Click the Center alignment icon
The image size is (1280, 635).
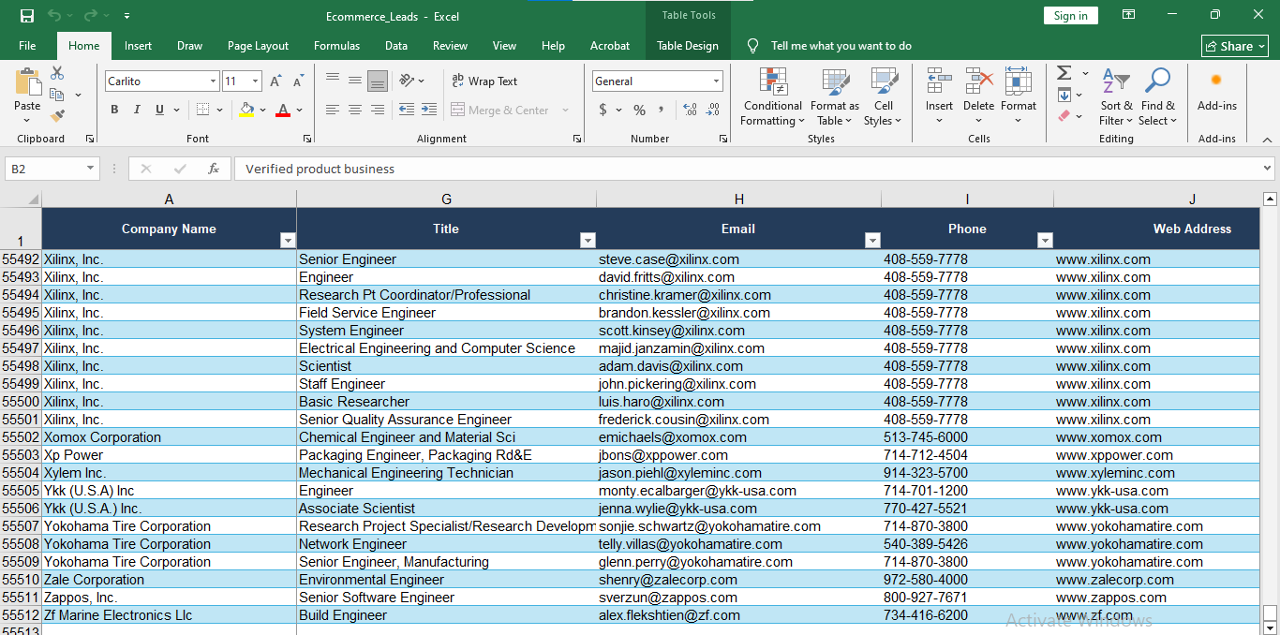(355, 110)
